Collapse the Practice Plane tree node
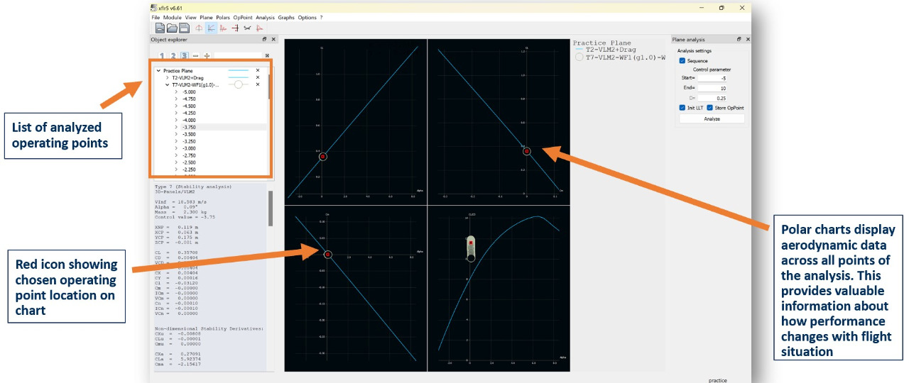Image resolution: width=909 pixels, height=383 pixels. (158, 71)
